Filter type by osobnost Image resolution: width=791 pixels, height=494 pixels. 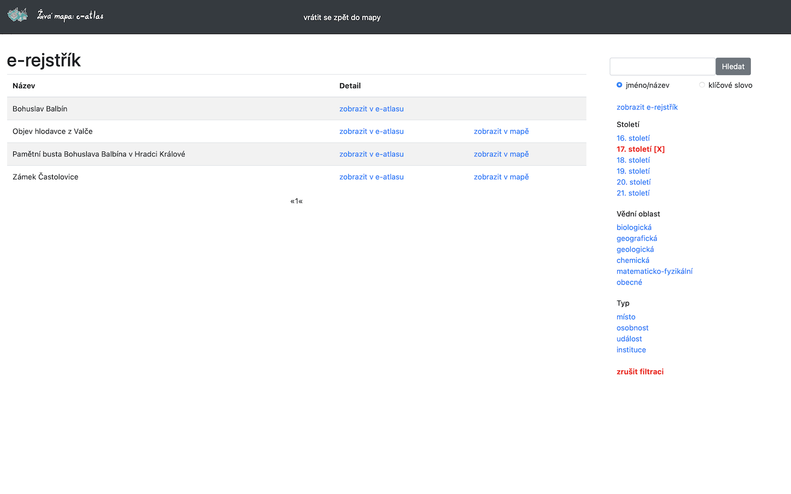pyautogui.click(x=632, y=328)
